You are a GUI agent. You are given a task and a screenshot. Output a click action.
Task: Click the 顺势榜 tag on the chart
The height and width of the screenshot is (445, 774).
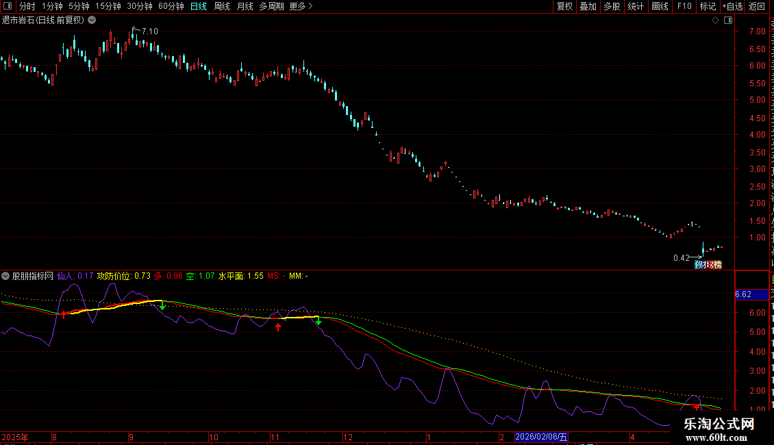708,265
